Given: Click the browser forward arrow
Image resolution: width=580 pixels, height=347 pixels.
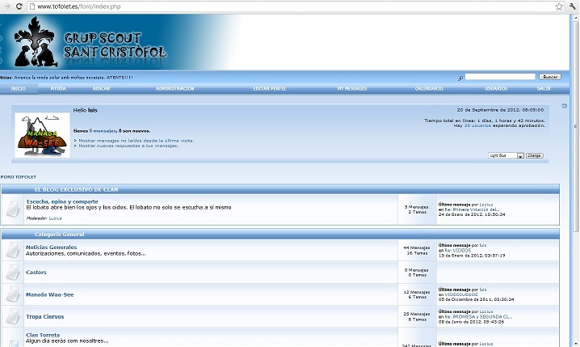Looking at the screenshot, I should [7, 6].
